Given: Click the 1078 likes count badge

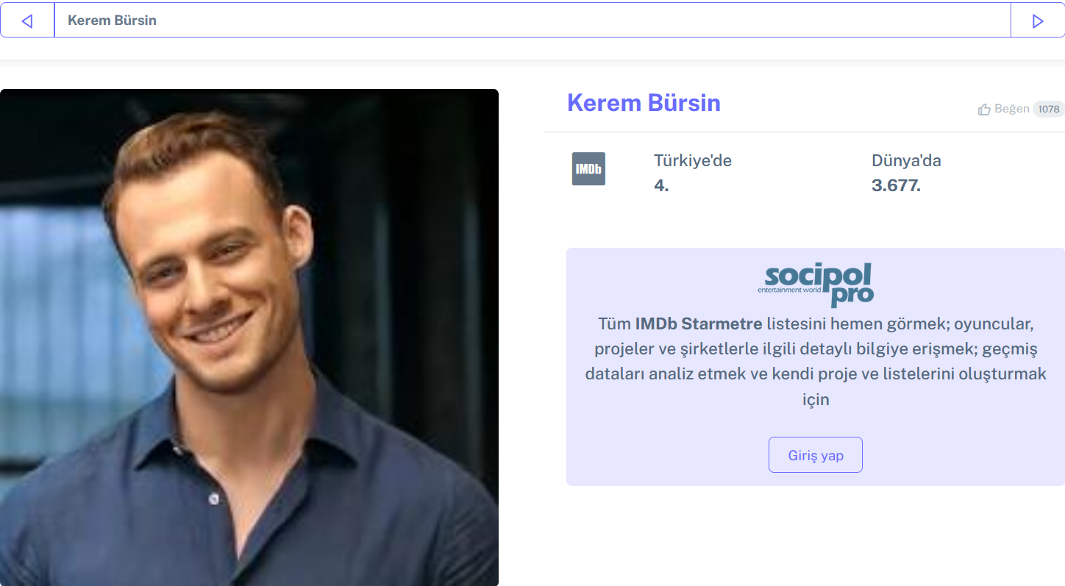Looking at the screenshot, I should (x=1049, y=109).
